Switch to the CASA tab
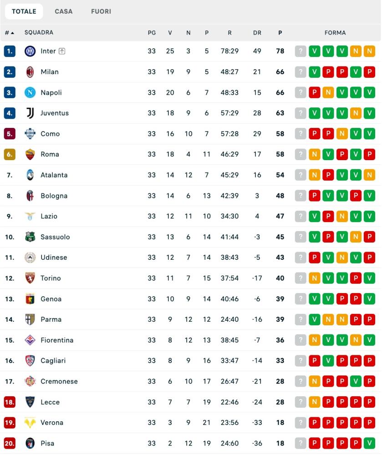The height and width of the screenshot is (455, 382). point(64,11)
